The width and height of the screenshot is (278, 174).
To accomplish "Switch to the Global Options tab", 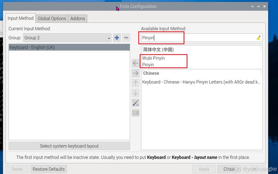I will (52, 18).
